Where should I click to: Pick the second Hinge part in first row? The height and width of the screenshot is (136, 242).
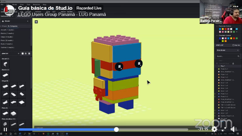click(13, 86)
